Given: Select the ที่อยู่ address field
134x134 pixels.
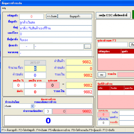Looking at the screenshot, I should click(56, 28).
